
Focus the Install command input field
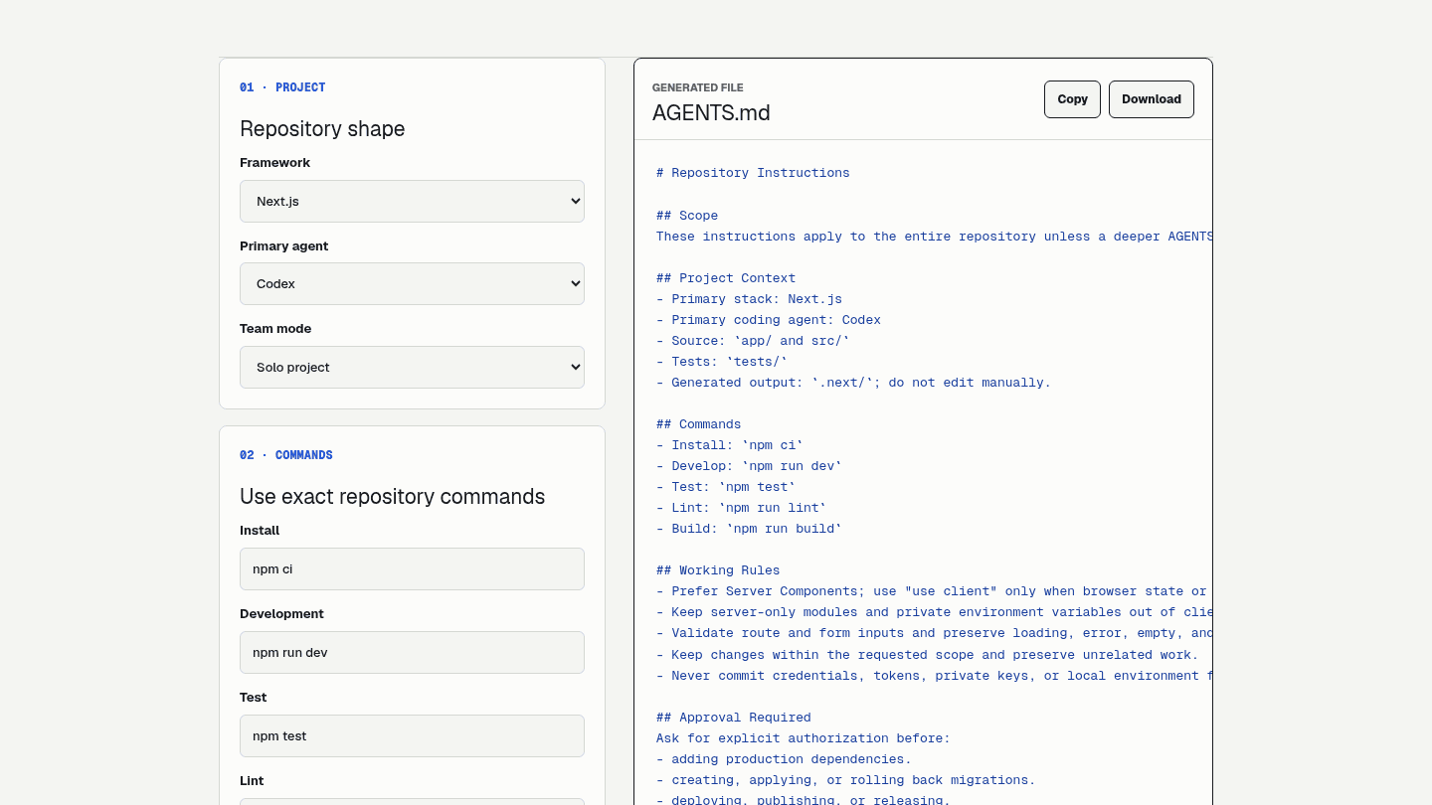click(x=412, y=569)
